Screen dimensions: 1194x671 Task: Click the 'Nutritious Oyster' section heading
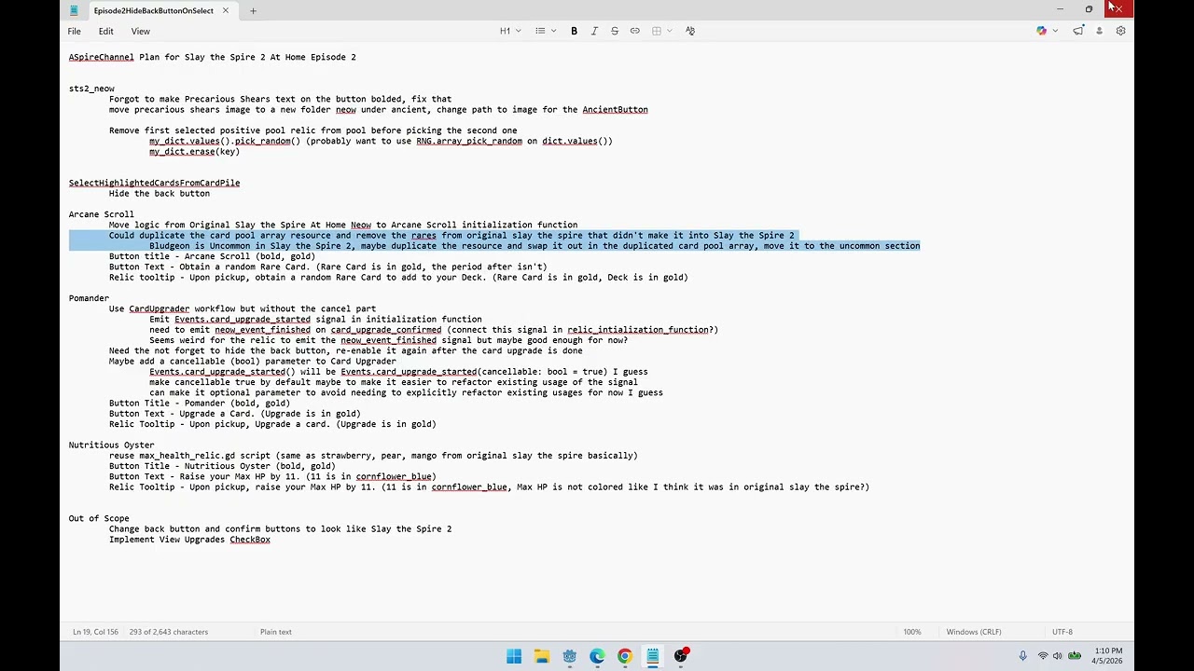[112, 445]
